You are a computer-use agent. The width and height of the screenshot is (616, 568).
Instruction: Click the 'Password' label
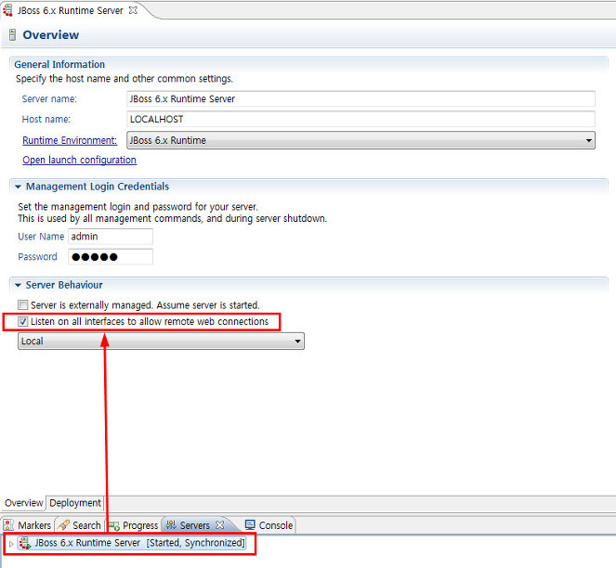click(37, 257)
